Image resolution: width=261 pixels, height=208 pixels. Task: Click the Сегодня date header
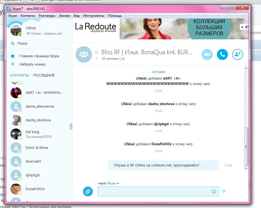coord(158,72)
